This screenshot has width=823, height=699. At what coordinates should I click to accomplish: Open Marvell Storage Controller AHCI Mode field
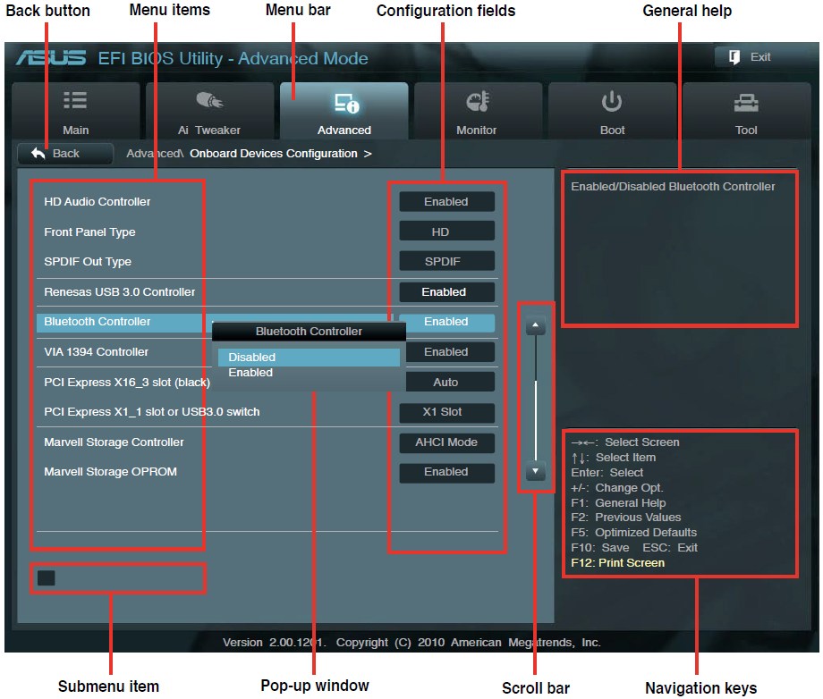(445, 442)
